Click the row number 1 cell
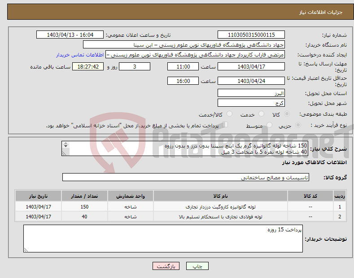The image size is (354, 278). click(x=340, y=207)
